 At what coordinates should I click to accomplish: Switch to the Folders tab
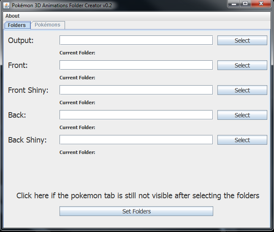(17, 25)
